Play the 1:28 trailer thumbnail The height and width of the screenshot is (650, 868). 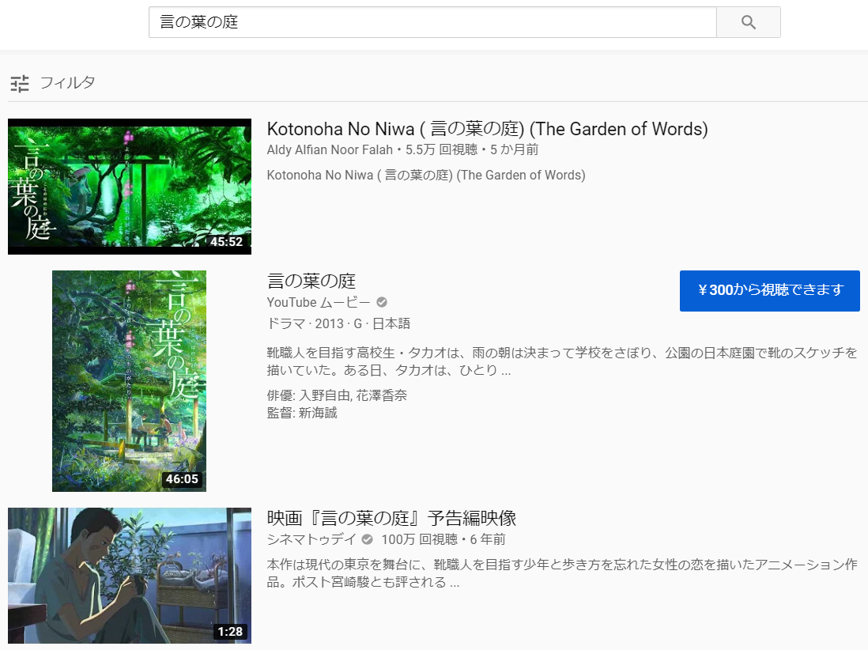tap(130, 576)
